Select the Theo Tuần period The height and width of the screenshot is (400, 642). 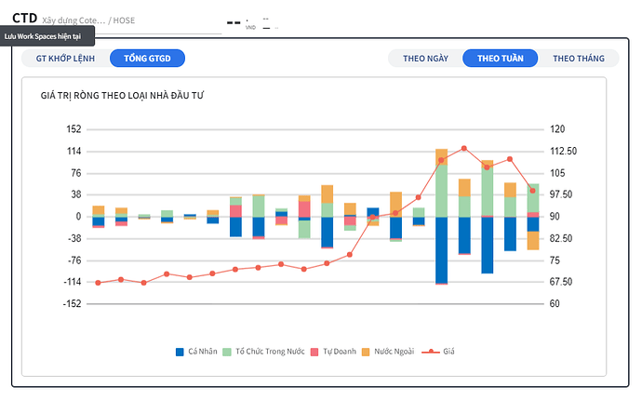pyautogui.click(x=500, y=58)
